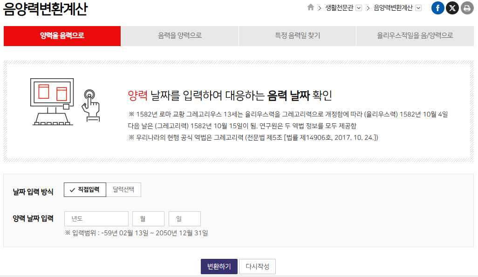Choose the 직접입력 date input option
This screenshot has height=277, width=478.
(85, 189)
